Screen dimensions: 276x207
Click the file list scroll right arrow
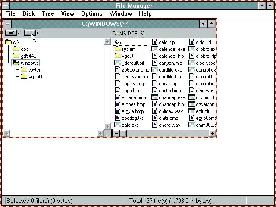pos(212,134)
